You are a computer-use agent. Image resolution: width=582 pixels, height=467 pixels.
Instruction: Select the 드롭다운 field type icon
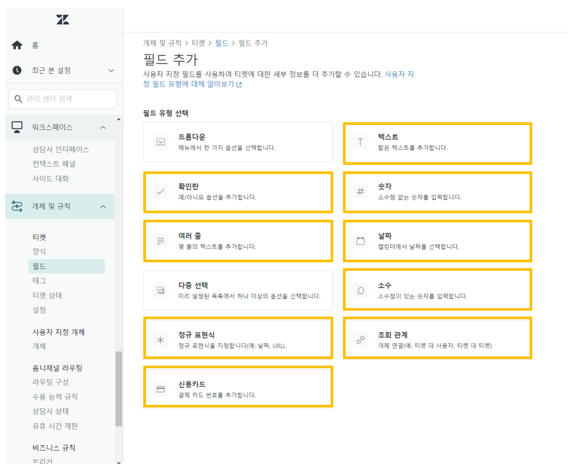160,143
